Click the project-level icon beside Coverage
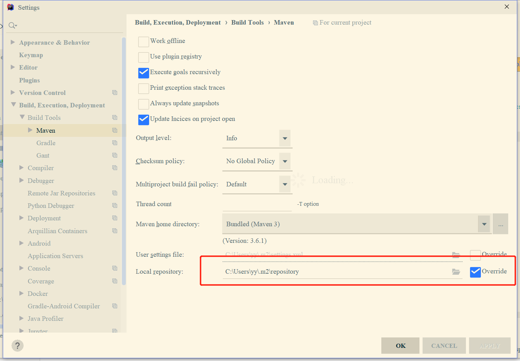The height and width of the screenshot is (361, 520). [x=115, y=281]
